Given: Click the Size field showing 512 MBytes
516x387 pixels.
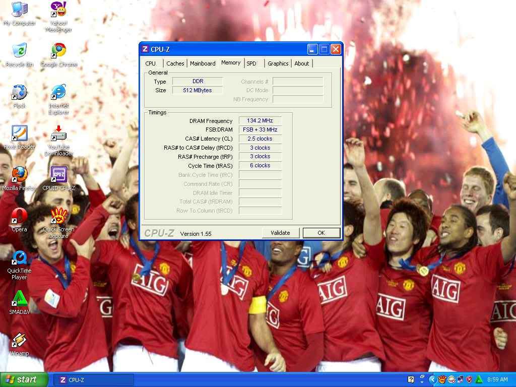Looking at the screenshot, I should [198, 90].
